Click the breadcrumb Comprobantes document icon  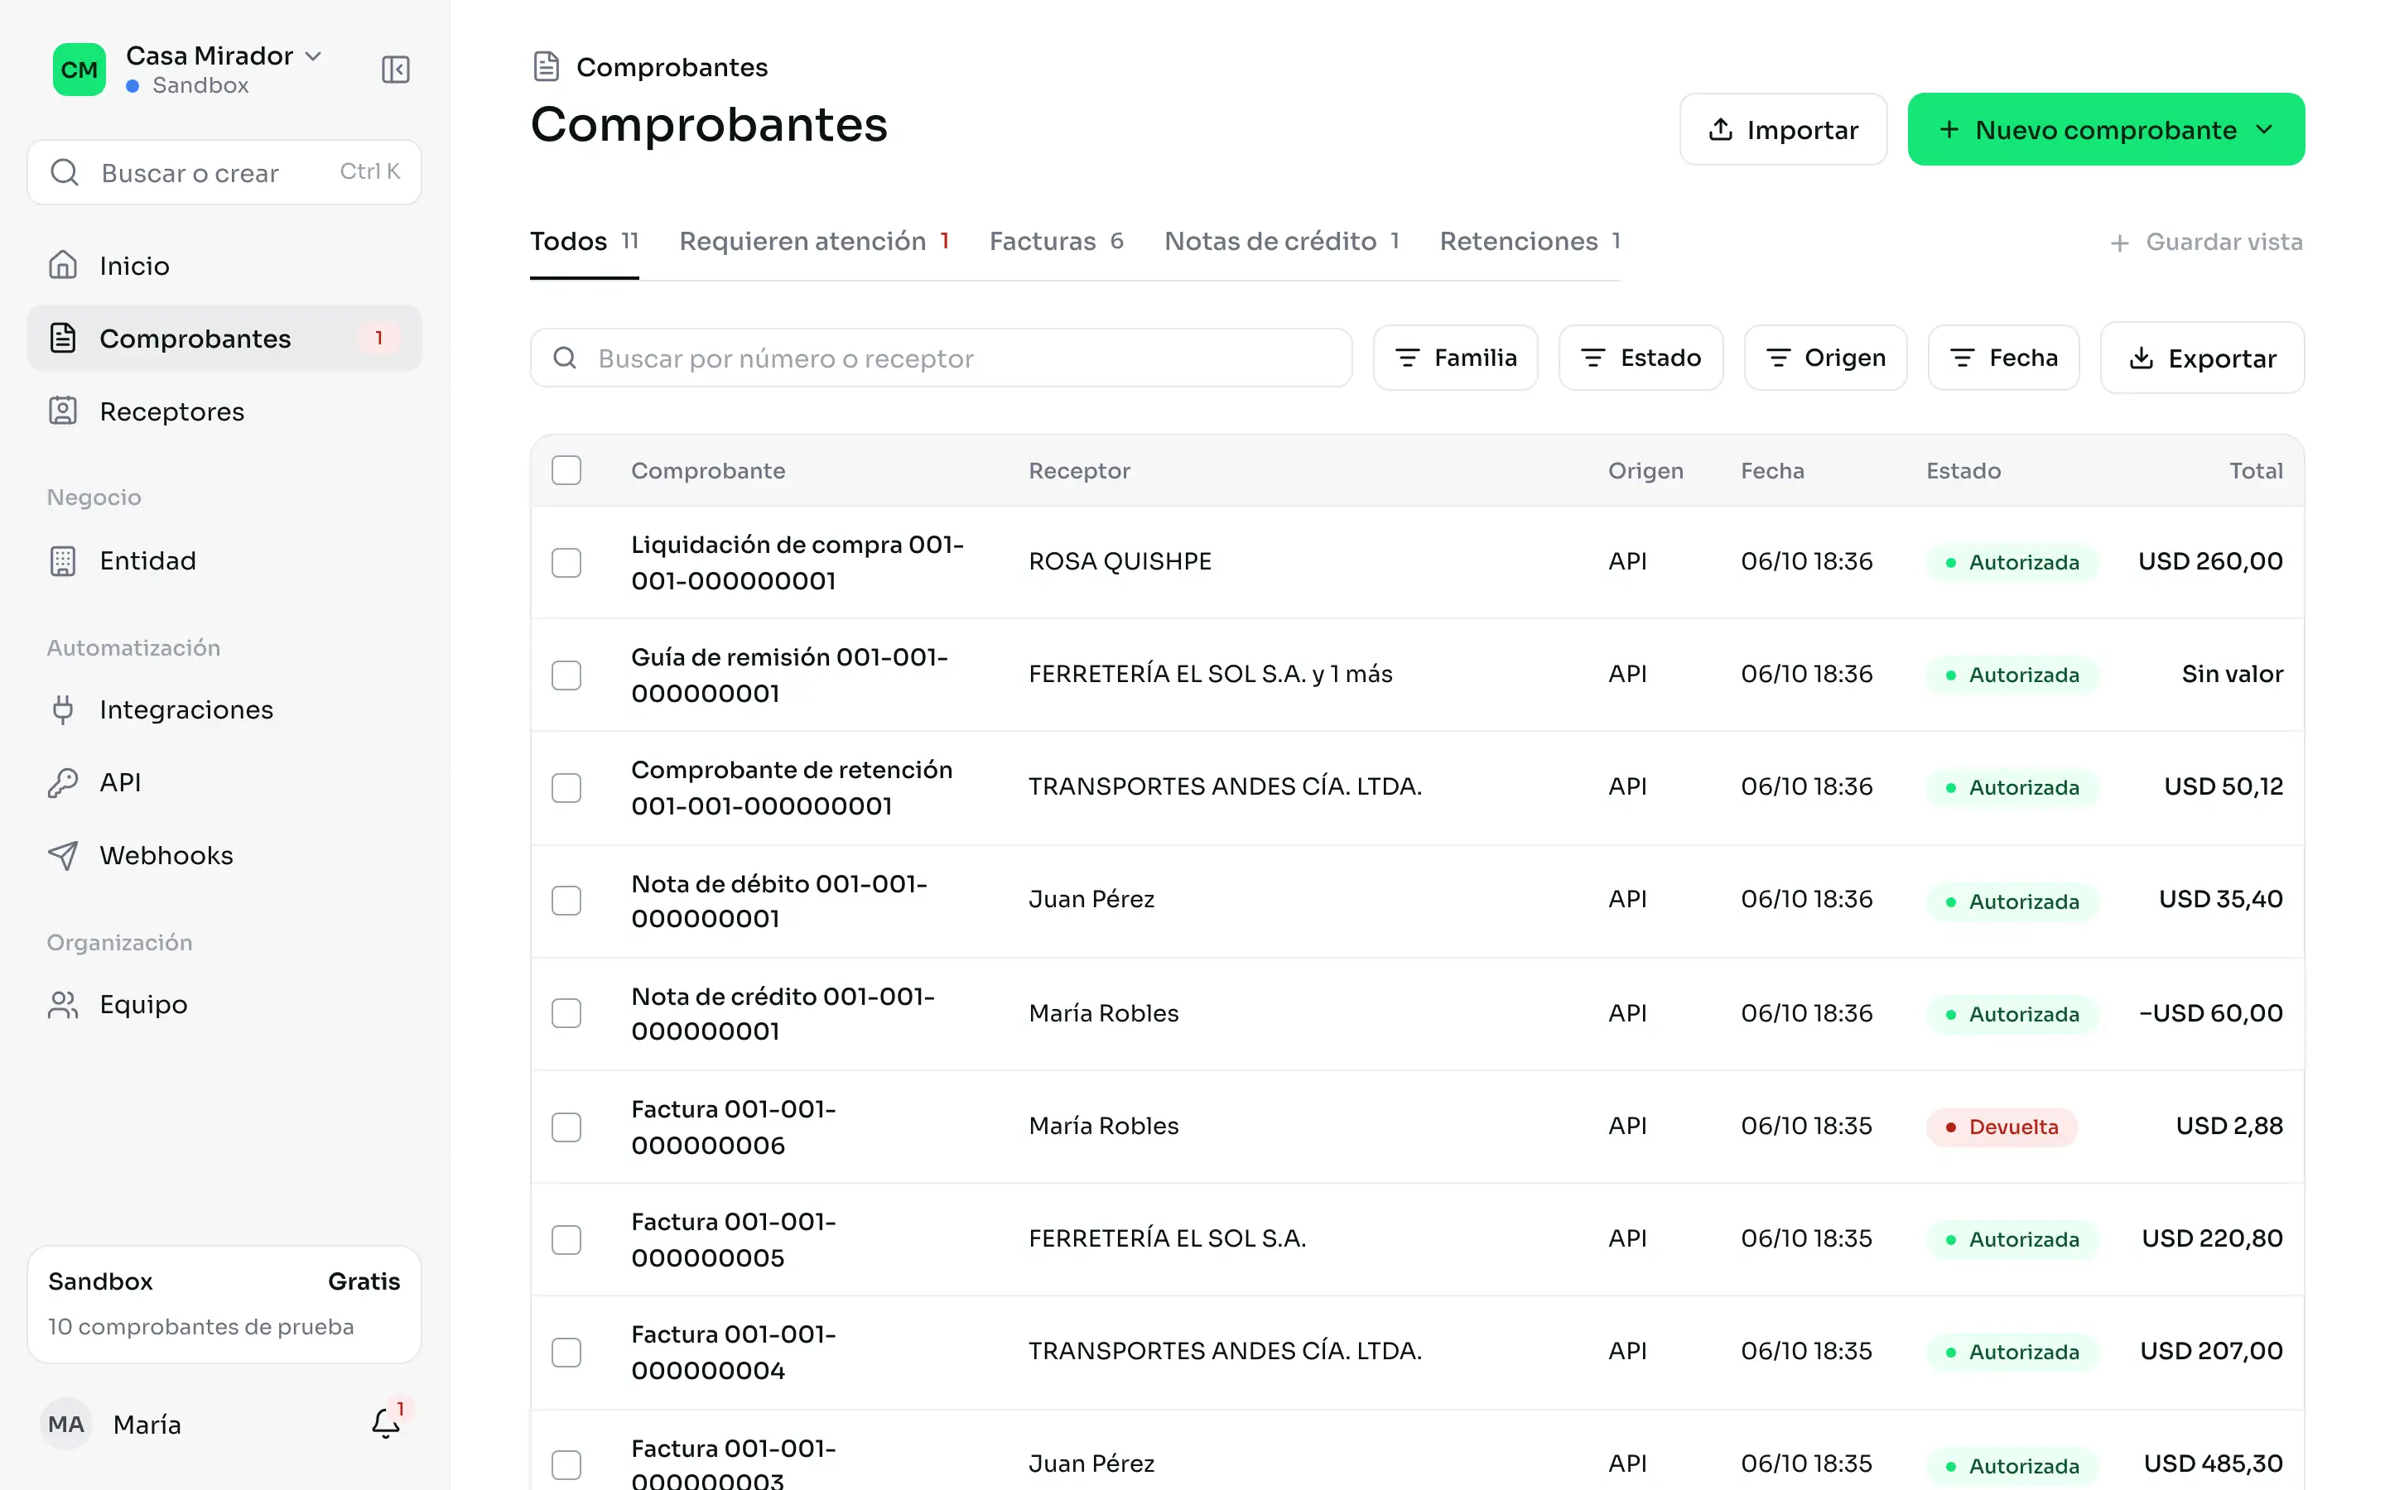click(x=546, y=66)
